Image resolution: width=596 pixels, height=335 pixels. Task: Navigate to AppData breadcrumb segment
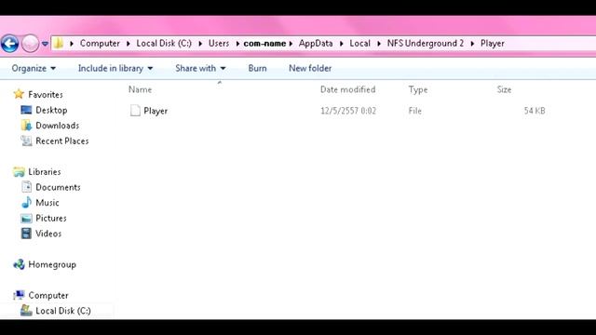click(316, 44)
